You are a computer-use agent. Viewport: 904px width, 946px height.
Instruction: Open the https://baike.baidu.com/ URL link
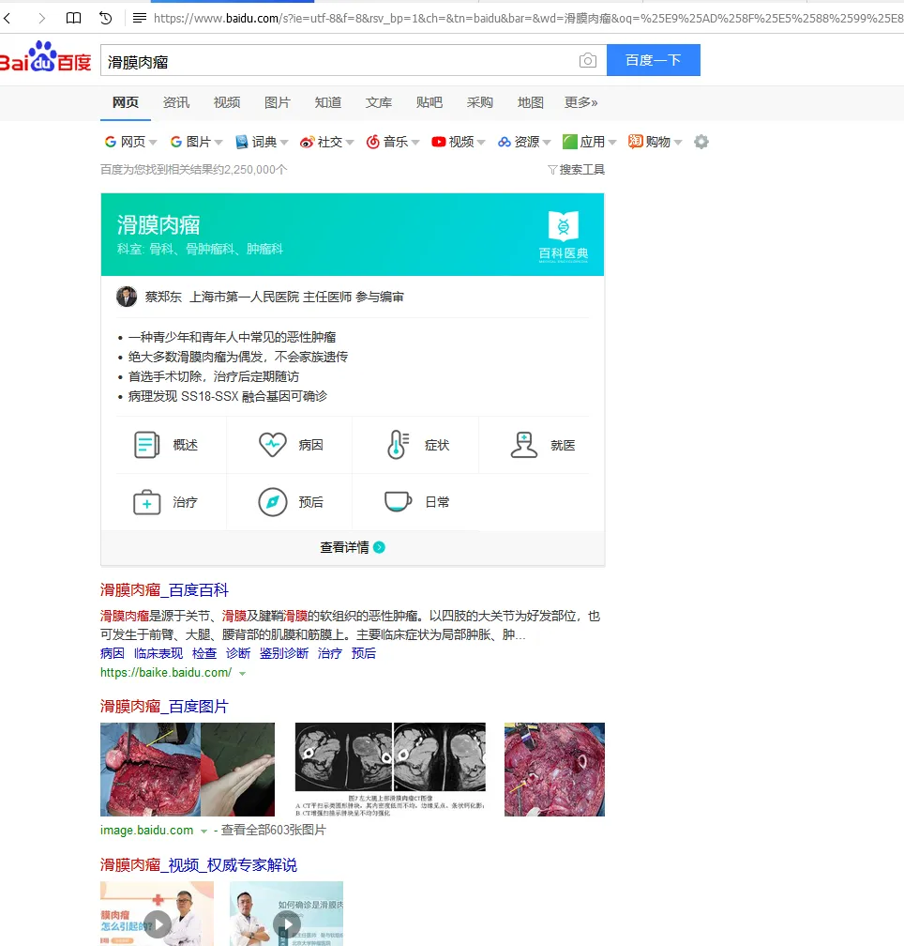(x=166, y=673)
